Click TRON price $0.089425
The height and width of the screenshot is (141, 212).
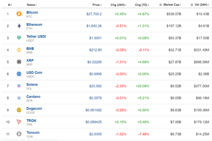(x=93, y=122)
